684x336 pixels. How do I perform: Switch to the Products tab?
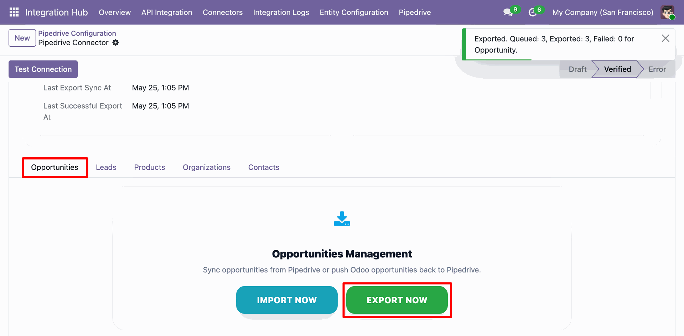pyautogui.click(x=150, y=167)
